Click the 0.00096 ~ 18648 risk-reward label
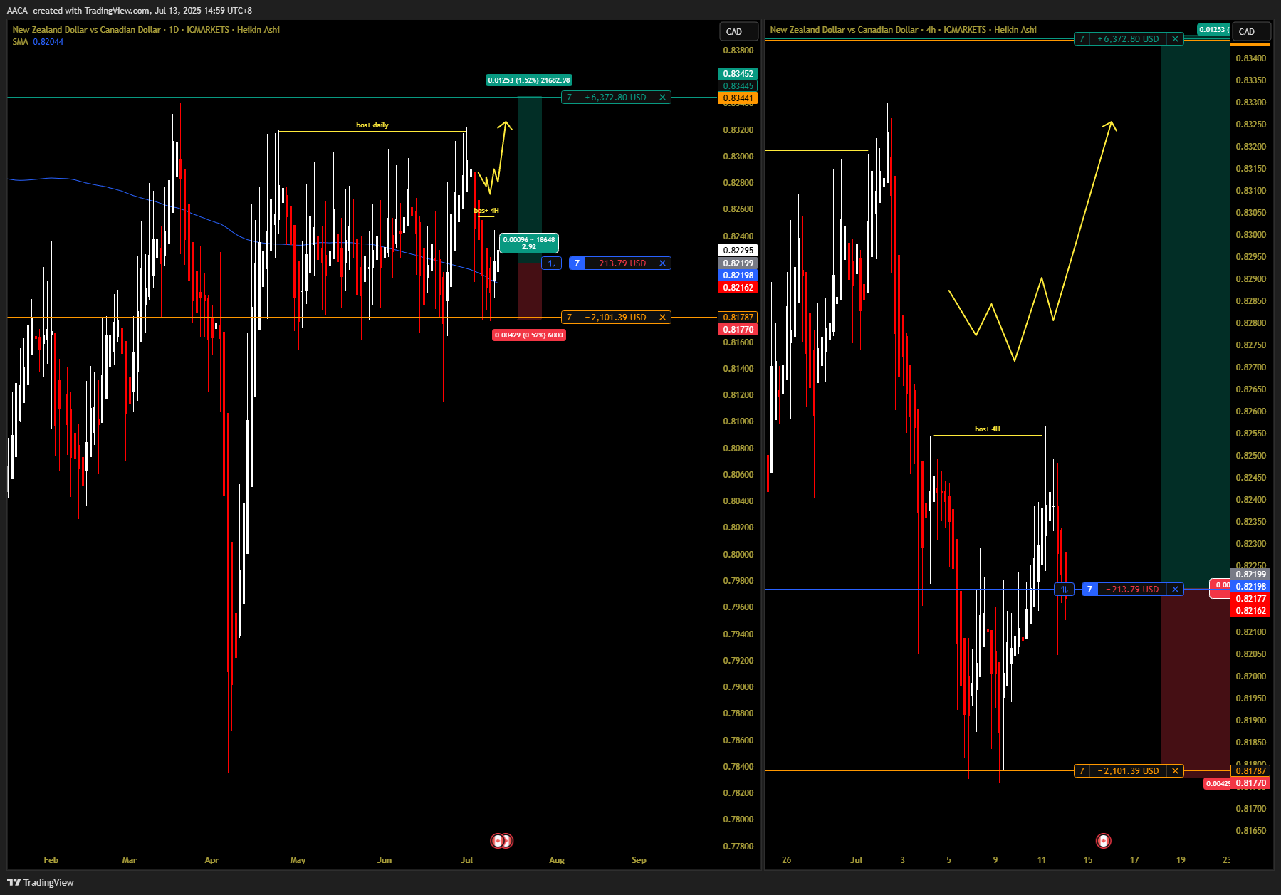 529,244
